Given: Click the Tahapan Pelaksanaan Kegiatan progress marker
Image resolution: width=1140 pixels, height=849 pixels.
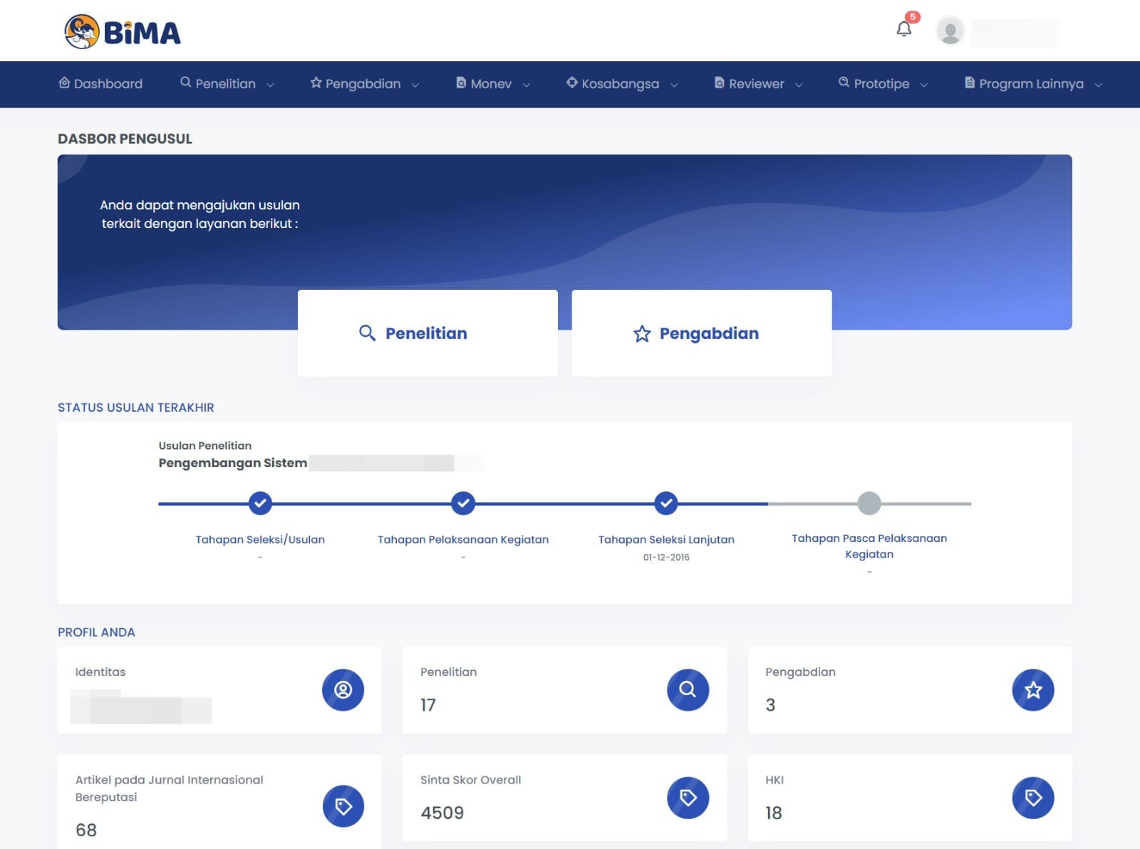Looking at the screenshot, I should (x=462, y=504).
